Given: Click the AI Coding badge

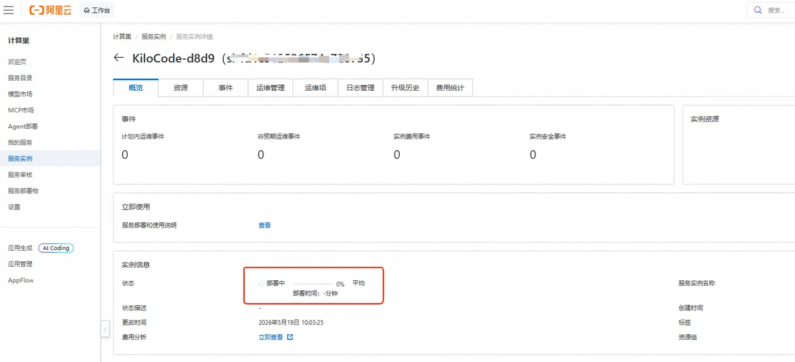Looking at the screenshot, I should click(x=56, y=248).
